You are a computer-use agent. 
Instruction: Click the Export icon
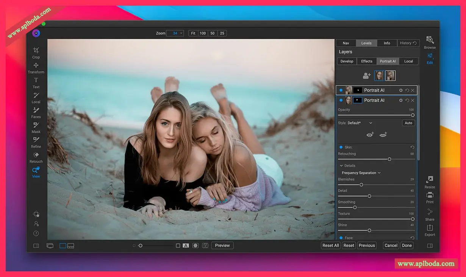tap(430, 230)
